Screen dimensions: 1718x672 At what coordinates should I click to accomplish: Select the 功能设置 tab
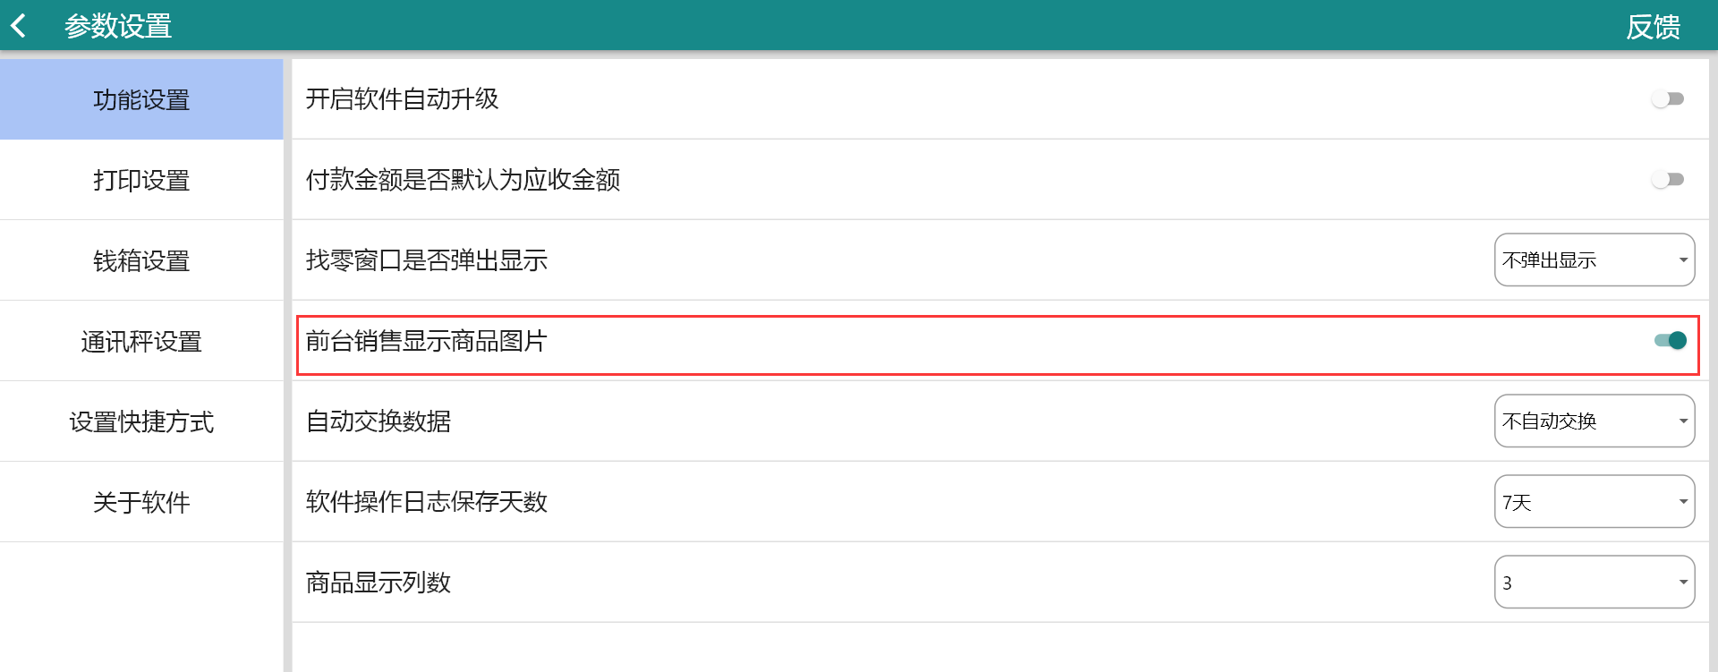point(141,99)
